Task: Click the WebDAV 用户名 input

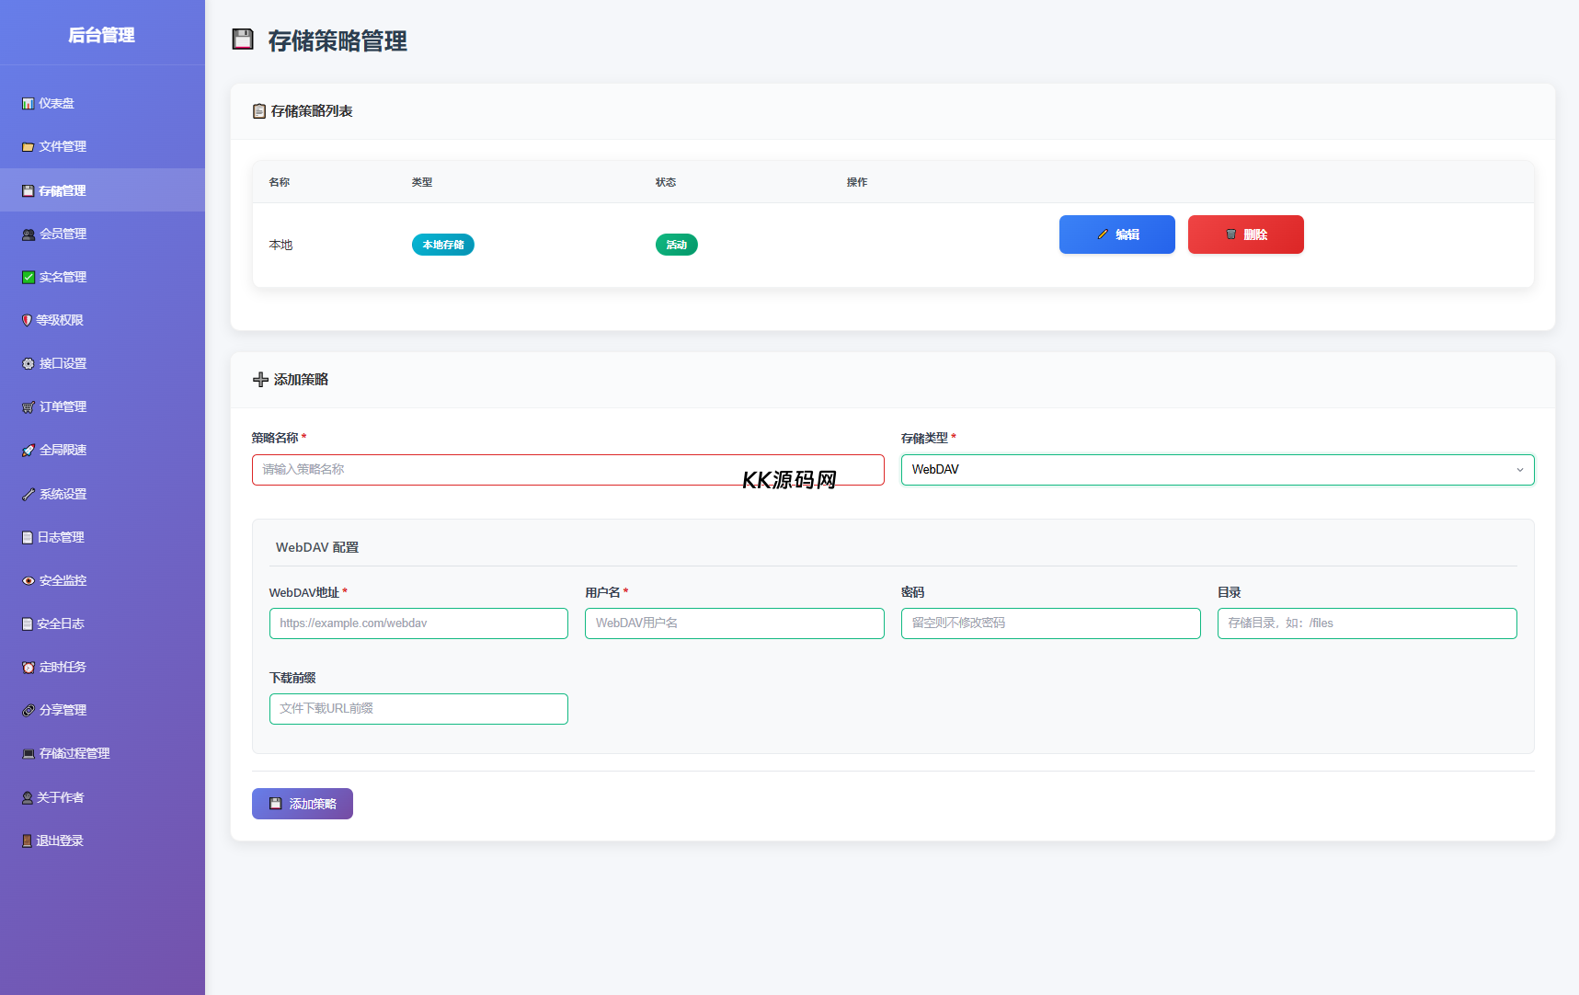Action: (x=734, y=623)
